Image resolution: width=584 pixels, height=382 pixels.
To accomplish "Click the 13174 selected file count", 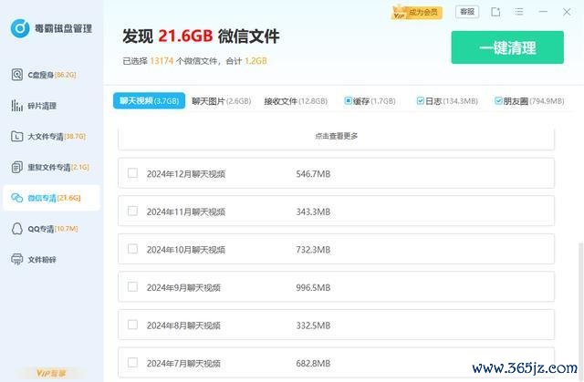I will point(162,61).
